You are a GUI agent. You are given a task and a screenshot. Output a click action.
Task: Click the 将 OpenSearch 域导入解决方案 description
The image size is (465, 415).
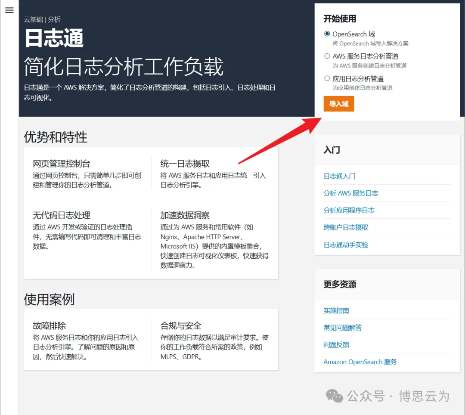[370, 43]
